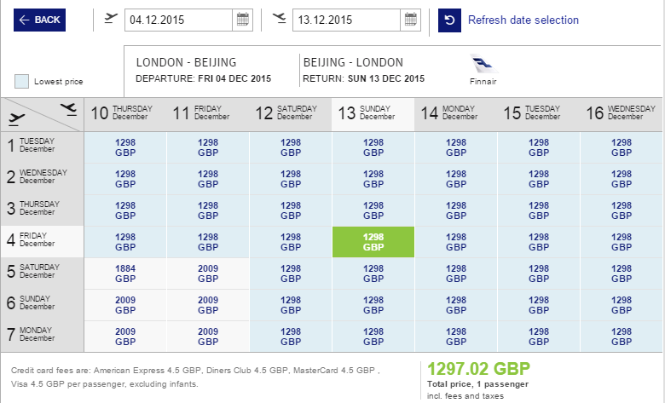The height and width of the screenshot is (403, 665).
Task: Click the departure plane icon in grid corner
Action: (x=16, y=119)
